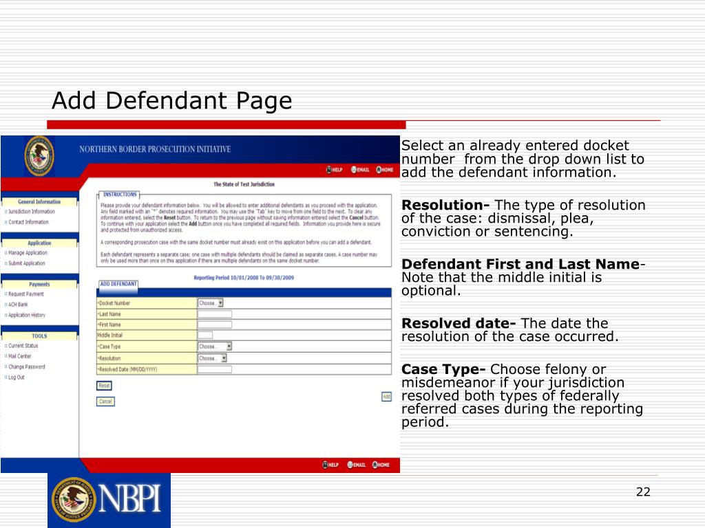Select the Application menu header
The height and width of the screenshot is (528, 705).
39,243
